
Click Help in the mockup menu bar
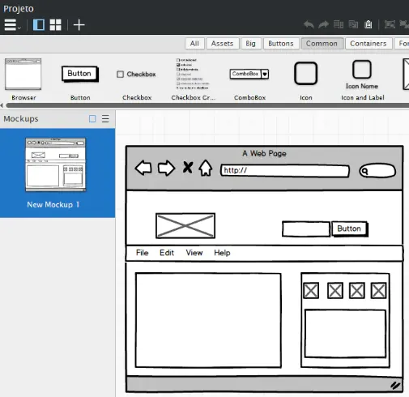click(x=222, y=253)
